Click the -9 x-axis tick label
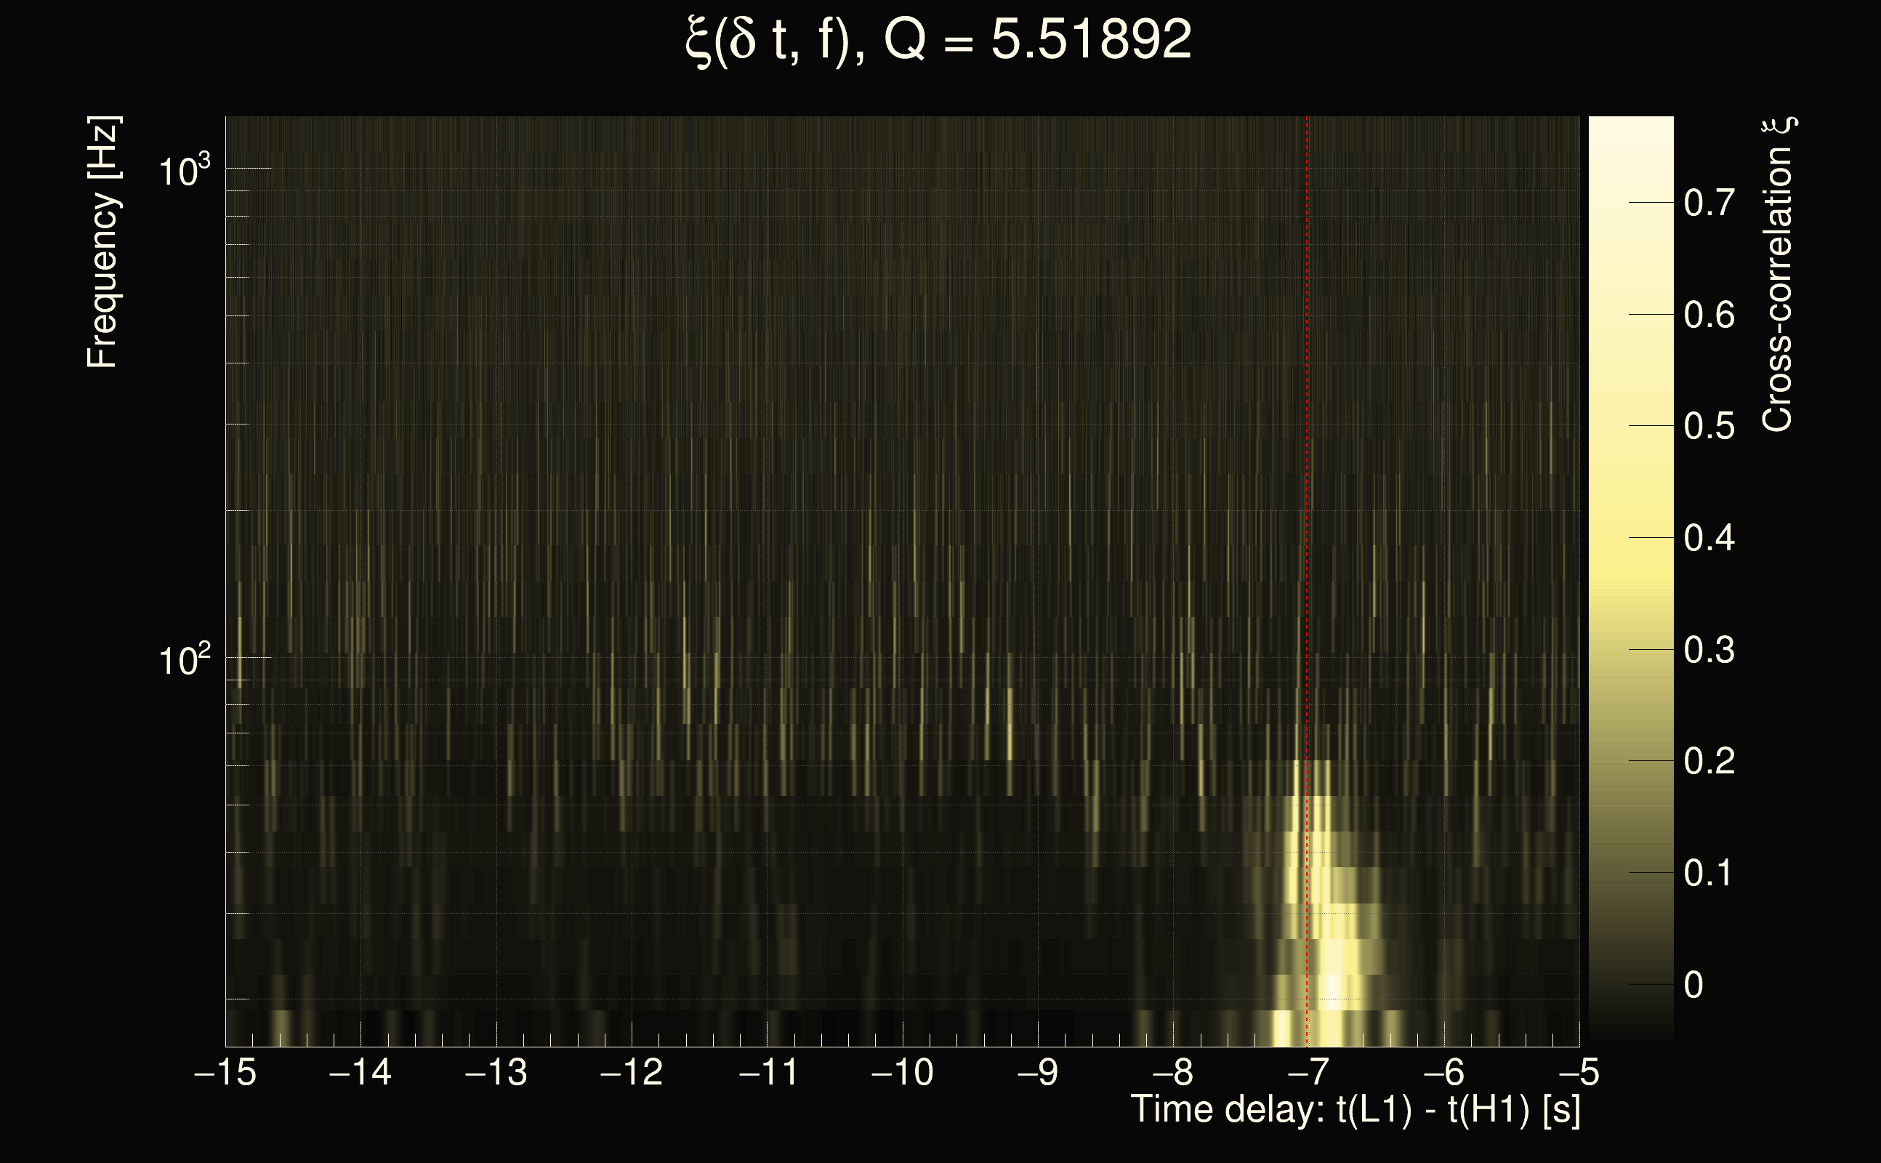This screenshot has height=1163, width=1881. click(x=1037, y=1072)
